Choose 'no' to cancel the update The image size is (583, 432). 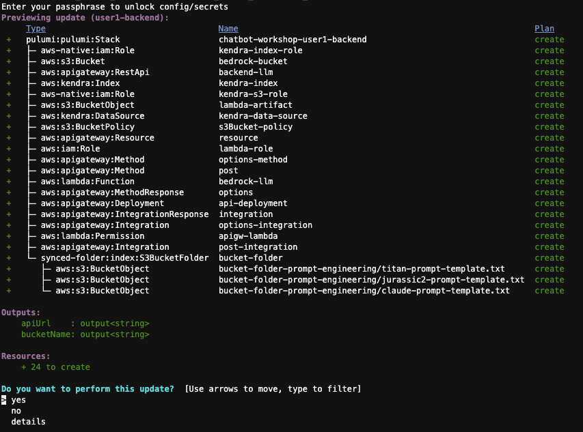pos(16,411)
